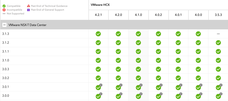The image size is (228, 101).
Task: Select the 4.1.0 version column header
Action: pos(138,15)
